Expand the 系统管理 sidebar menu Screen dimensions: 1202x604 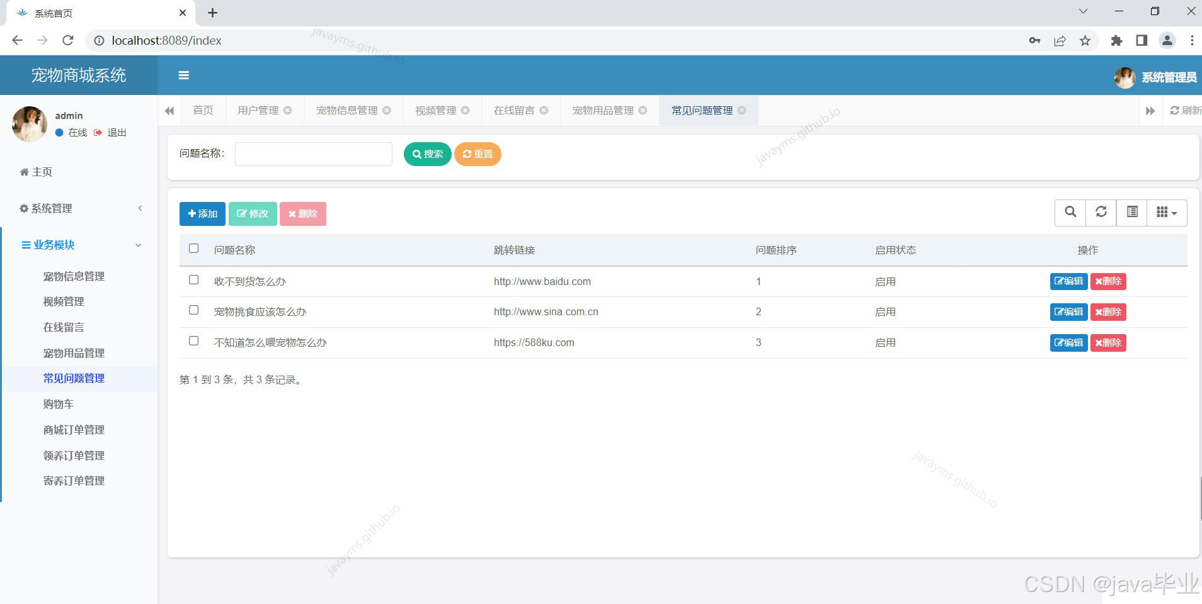[x=79, y=208]
